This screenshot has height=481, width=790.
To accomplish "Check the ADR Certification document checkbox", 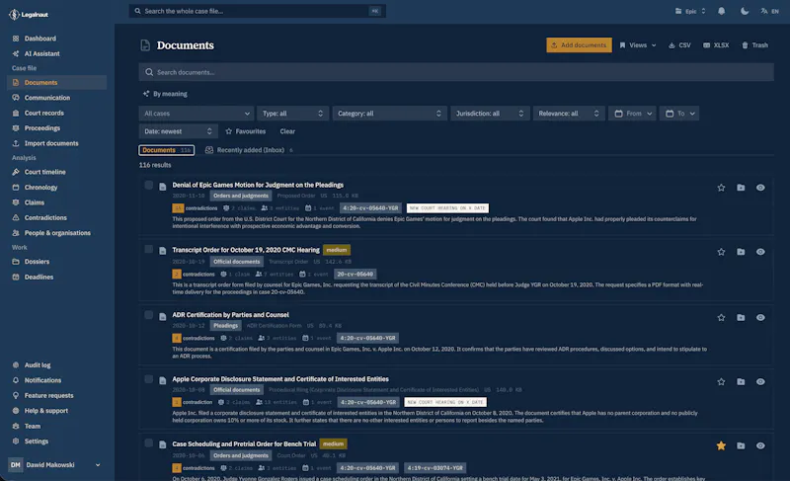I will [x=149, y=315].
